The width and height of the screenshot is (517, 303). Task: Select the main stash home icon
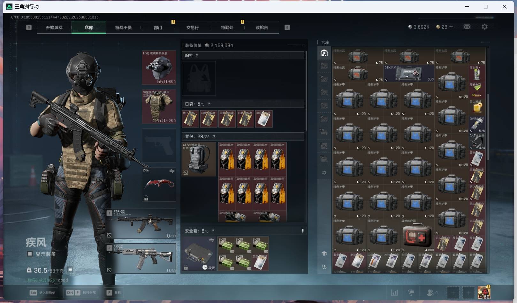pos(324,53)
